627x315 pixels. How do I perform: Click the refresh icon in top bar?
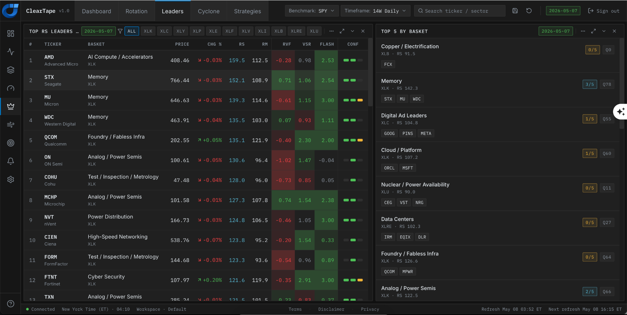tap(529, 11)
